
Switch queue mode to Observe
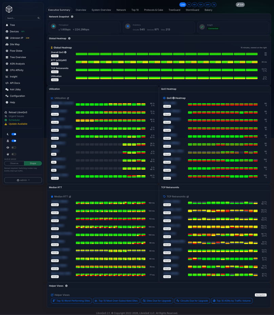[14, 163]
